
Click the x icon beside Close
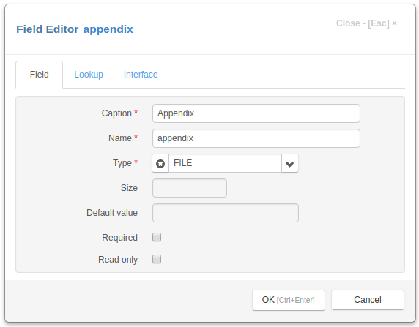coord(394,23)
